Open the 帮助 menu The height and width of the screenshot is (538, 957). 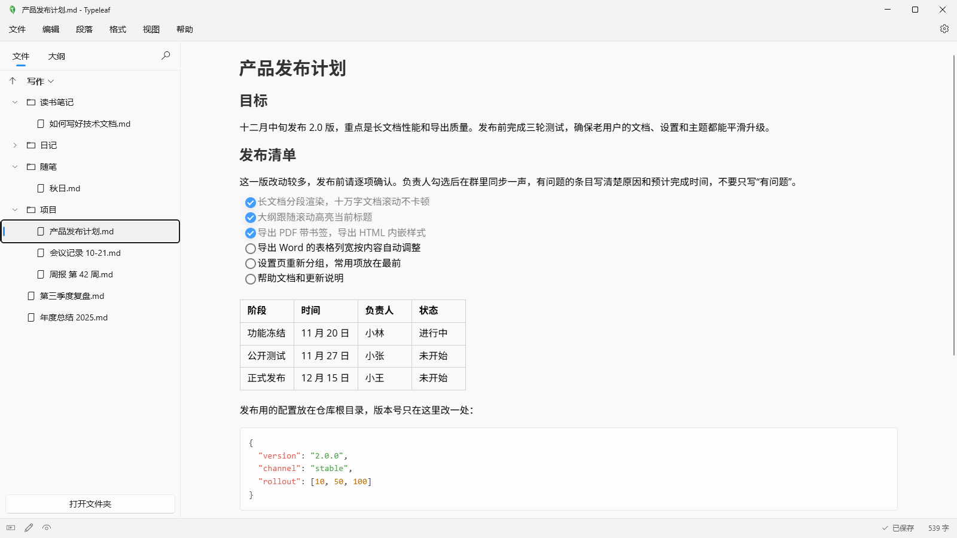tap(185, 29)
